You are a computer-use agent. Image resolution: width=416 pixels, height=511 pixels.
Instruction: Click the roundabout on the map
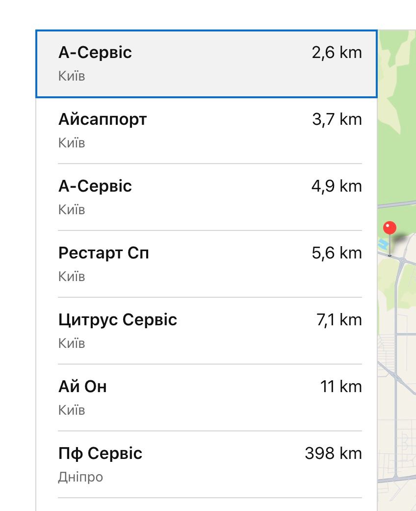tap(403, 260)
